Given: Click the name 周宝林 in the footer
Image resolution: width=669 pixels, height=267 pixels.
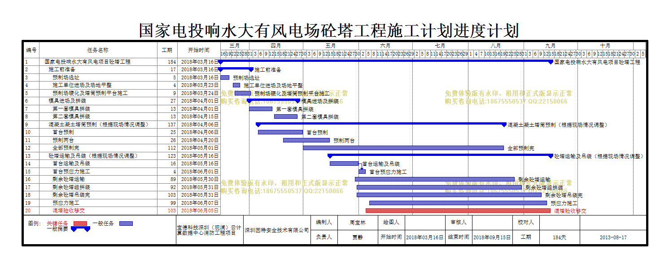Looking at the screenshot, I should (x=358, y=222).
